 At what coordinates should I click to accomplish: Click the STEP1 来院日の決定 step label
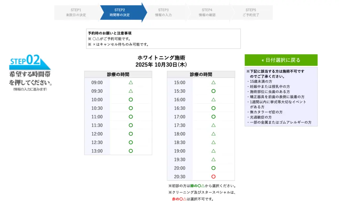point(75,12)
